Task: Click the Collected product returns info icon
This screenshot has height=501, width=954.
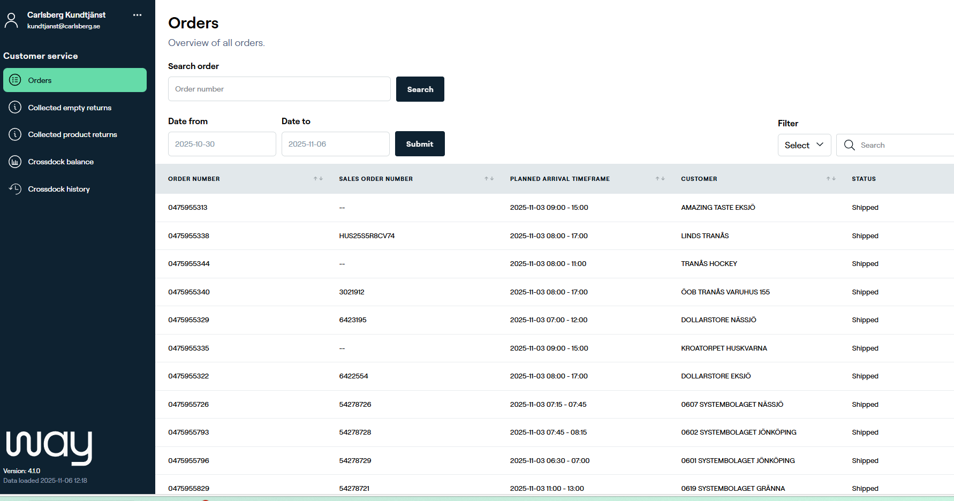Action: [x=15, y=134]
